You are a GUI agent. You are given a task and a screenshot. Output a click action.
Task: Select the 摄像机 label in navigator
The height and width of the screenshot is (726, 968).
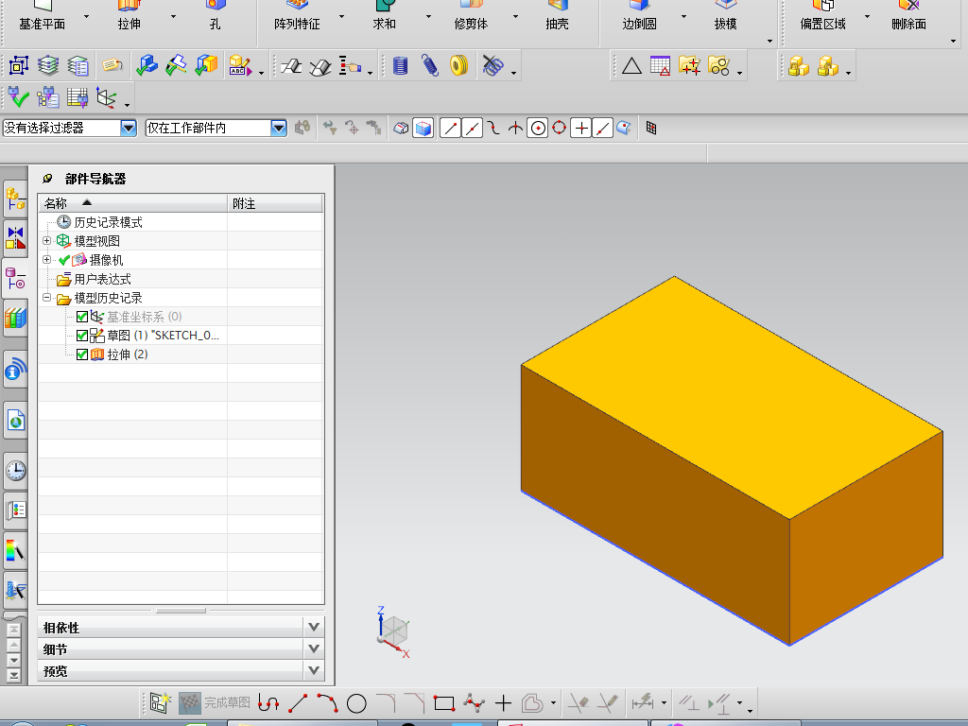point(106,260)
